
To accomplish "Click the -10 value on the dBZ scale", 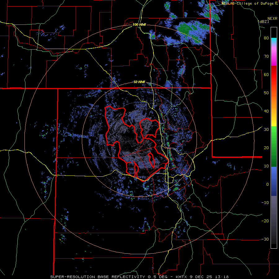I will (x=265, y=203).
